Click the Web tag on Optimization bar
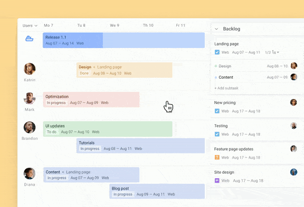 pos(105,102)
